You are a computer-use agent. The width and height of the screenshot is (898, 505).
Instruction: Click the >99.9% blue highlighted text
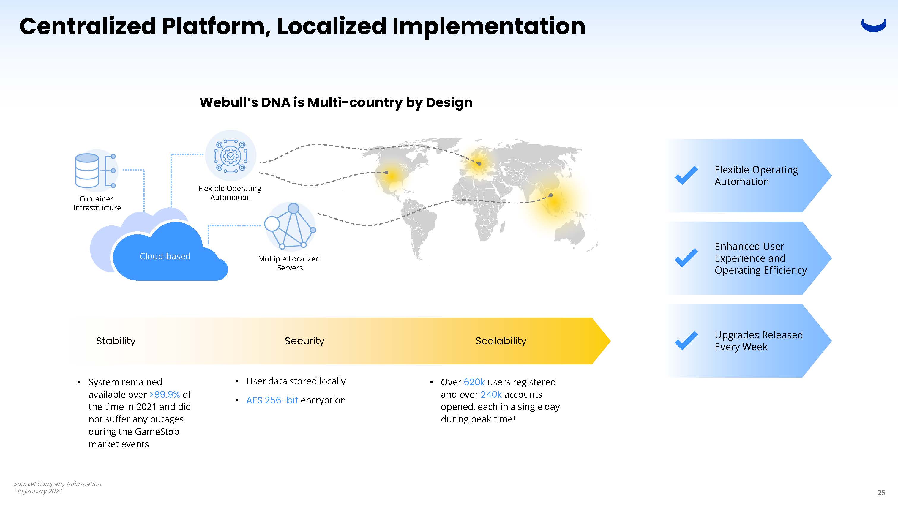pyautogui.click(x=165, y=394)
